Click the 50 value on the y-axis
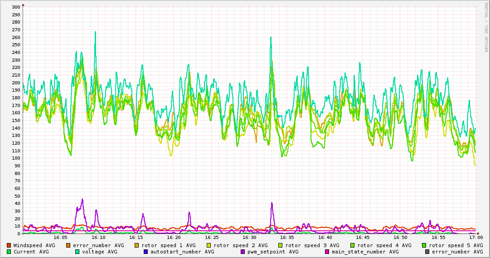The width and height of the screenshot is (490, 258). pyautogui.click(x=18, y=196)
